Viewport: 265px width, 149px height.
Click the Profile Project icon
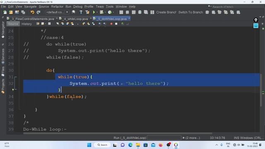110,12
